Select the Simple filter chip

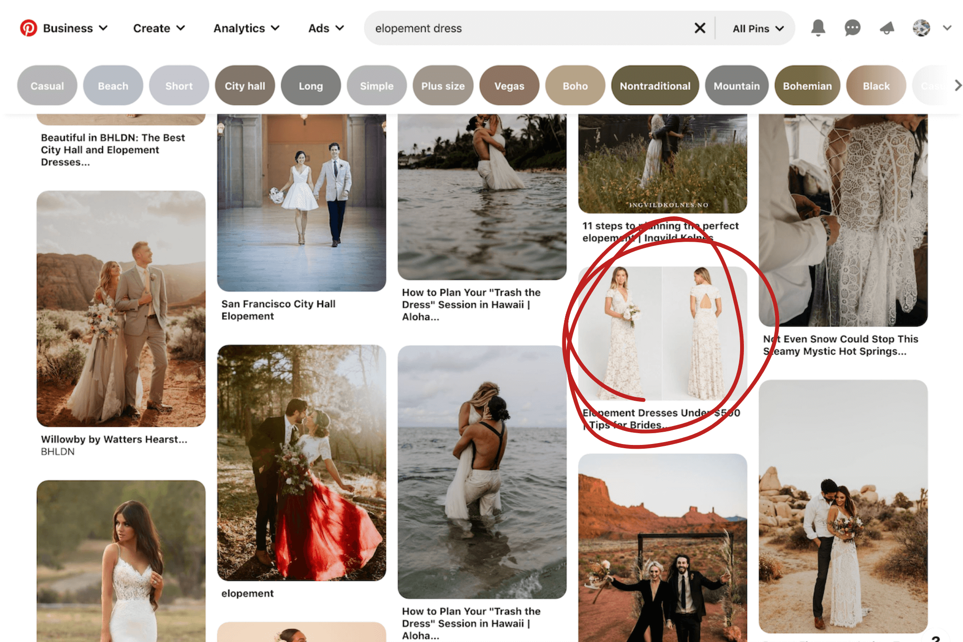pyautogui.click(x=377, y=86)
